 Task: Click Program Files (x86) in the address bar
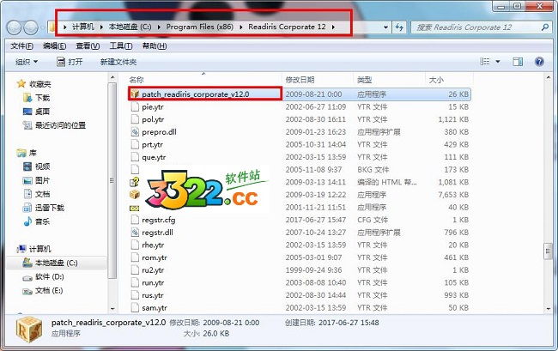pos(200,27)
